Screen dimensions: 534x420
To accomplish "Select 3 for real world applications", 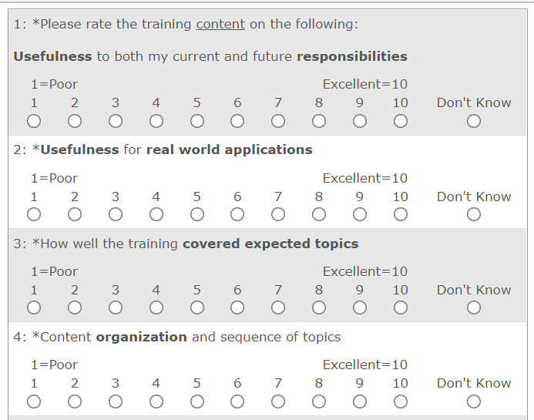I will (116, 214).
